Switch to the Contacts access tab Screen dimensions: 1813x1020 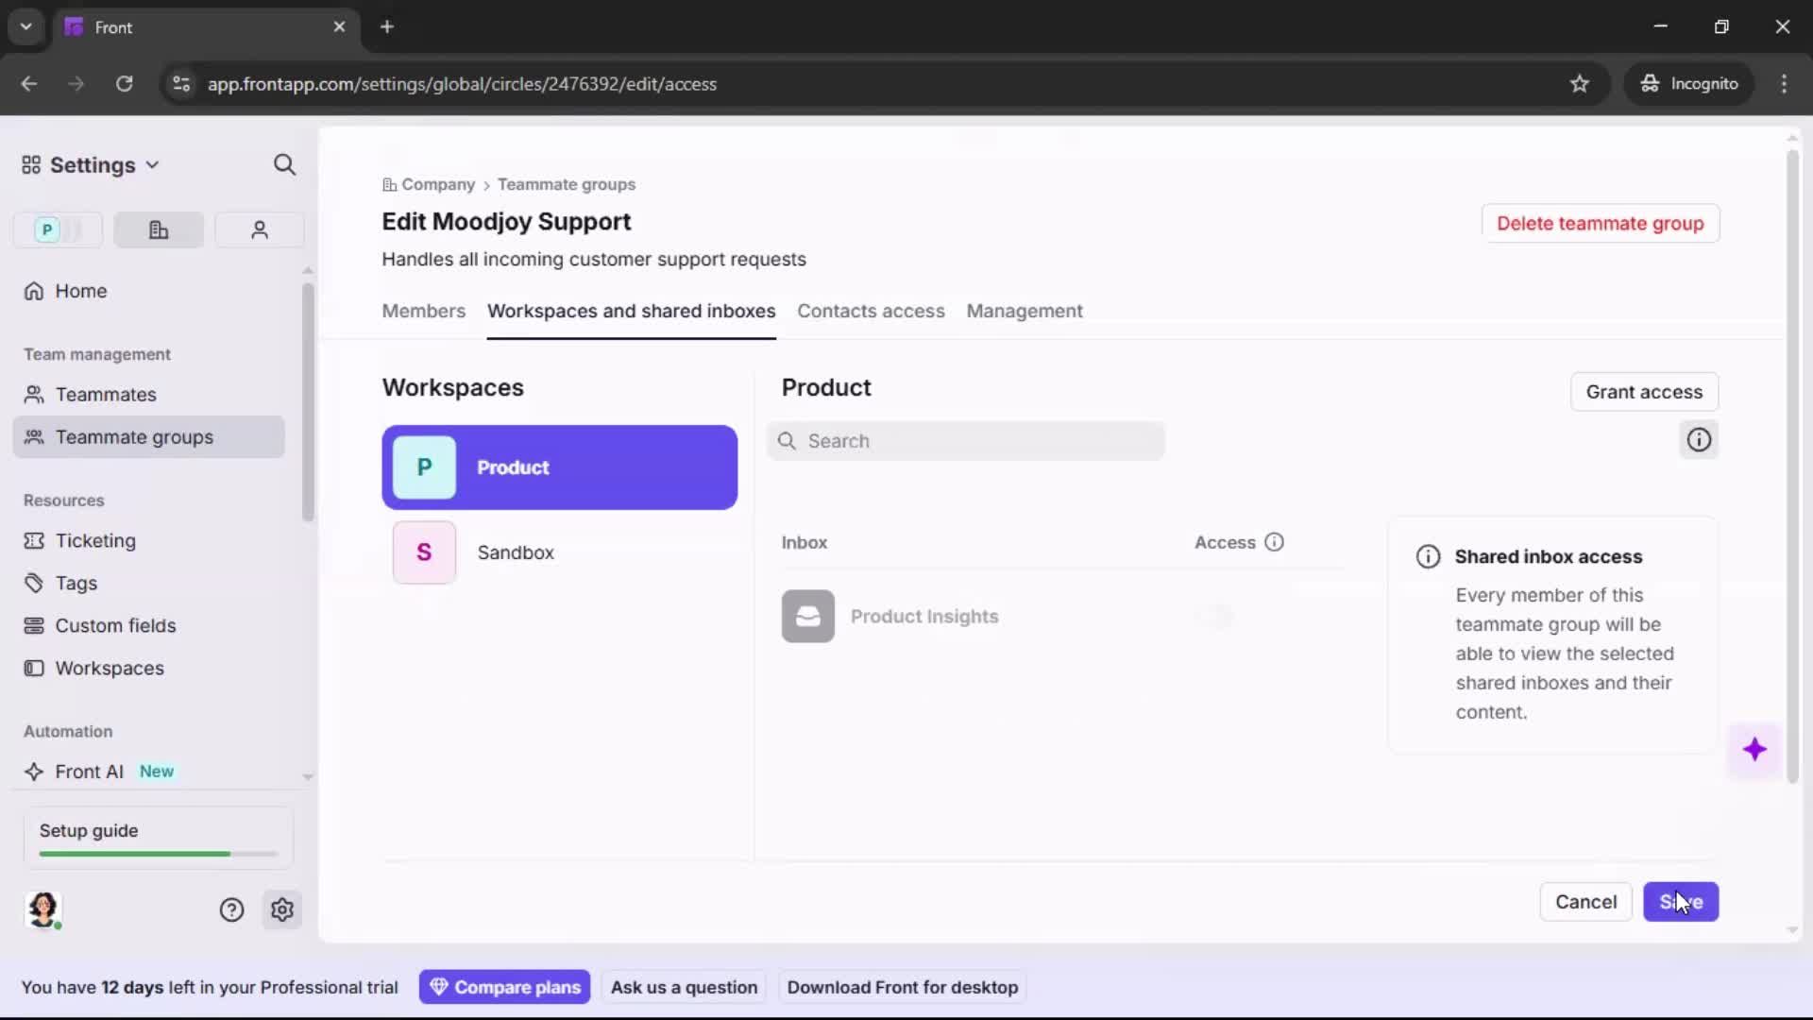coord(871,312)
